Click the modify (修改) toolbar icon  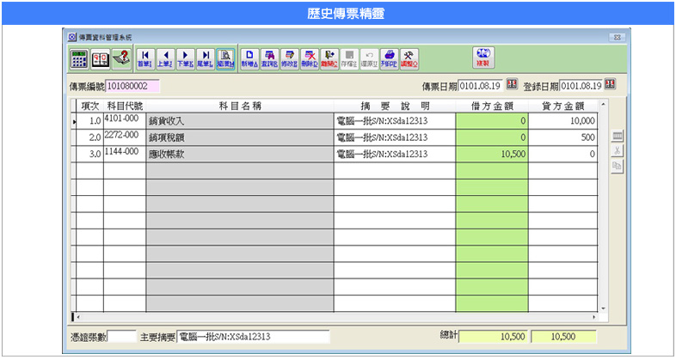(290, 58)
